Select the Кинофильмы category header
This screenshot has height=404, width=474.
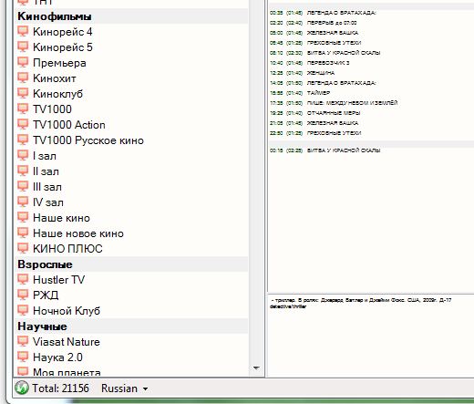click(131, 16)
